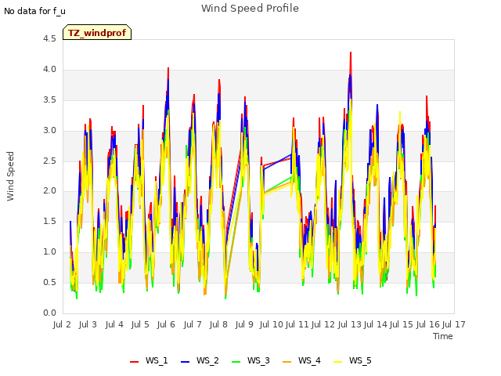Click the 2.5 y-axis tick label

49,161
